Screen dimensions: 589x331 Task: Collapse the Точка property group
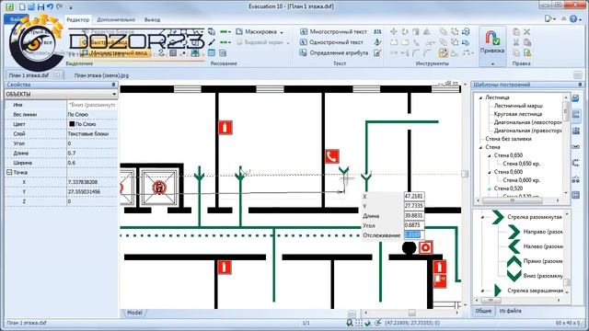[x=9, y=172]
